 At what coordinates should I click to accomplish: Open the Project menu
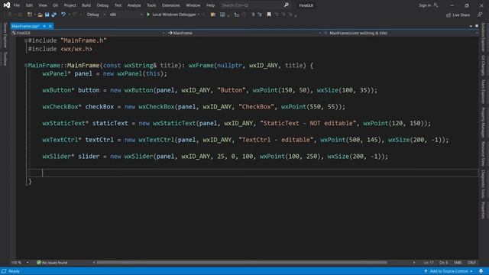click(70, 5)
